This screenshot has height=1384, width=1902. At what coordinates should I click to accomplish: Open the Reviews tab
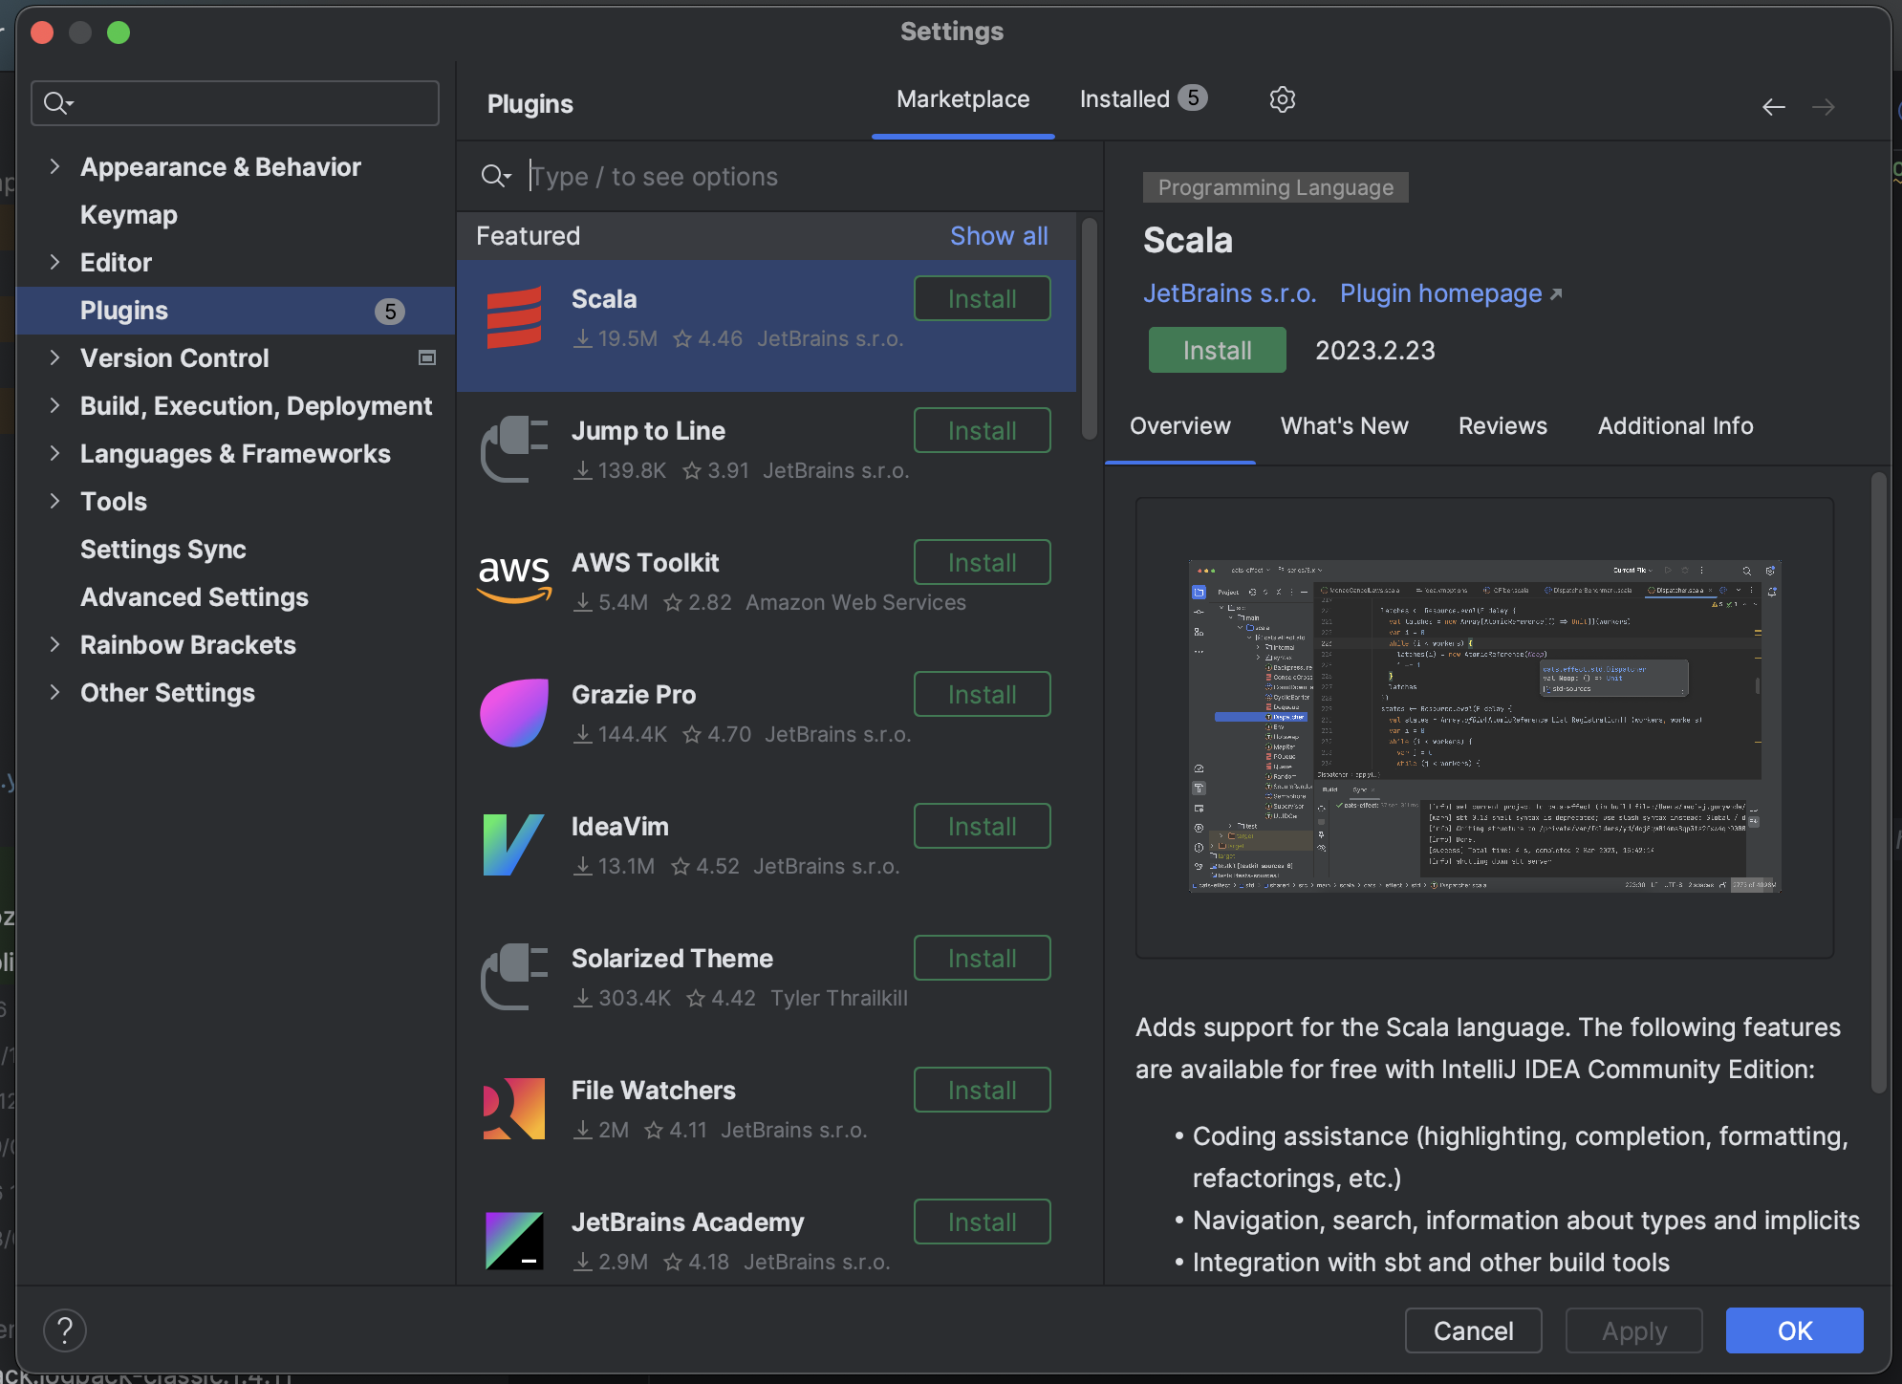click(1502, 426)
